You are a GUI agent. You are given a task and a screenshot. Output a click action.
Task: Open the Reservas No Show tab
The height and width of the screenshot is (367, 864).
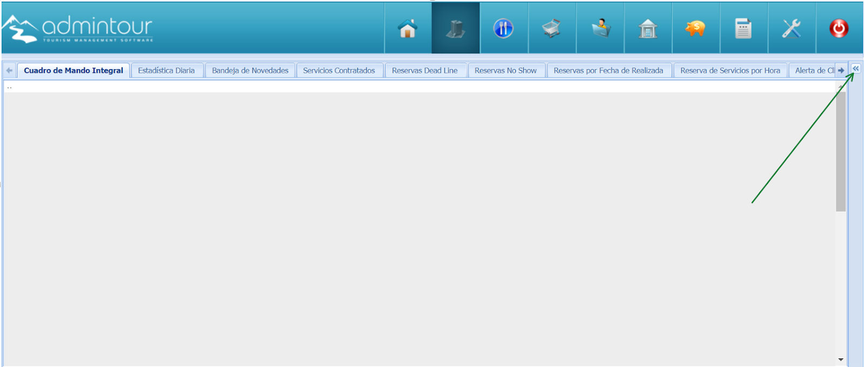coord(506,71)
